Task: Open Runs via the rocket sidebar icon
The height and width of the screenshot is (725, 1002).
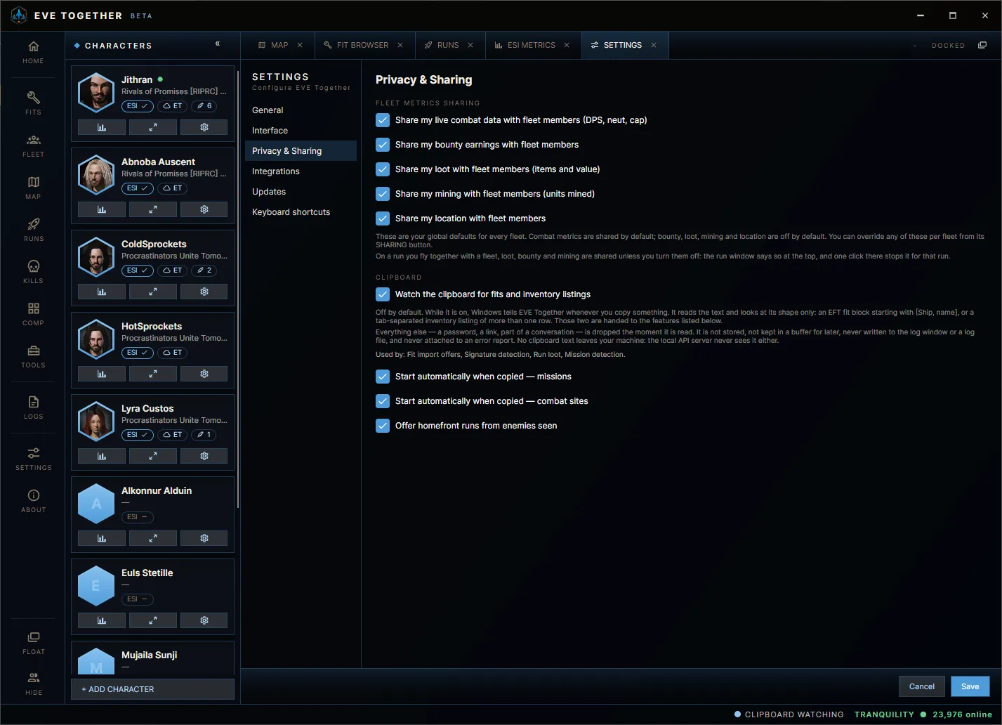Action: (x=33, y=229)
